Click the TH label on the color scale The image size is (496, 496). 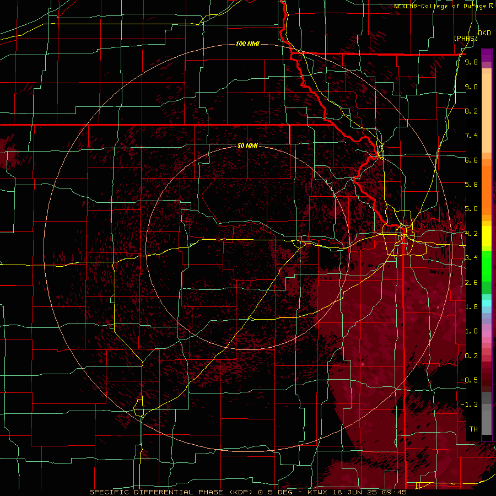tap(473, 429)
